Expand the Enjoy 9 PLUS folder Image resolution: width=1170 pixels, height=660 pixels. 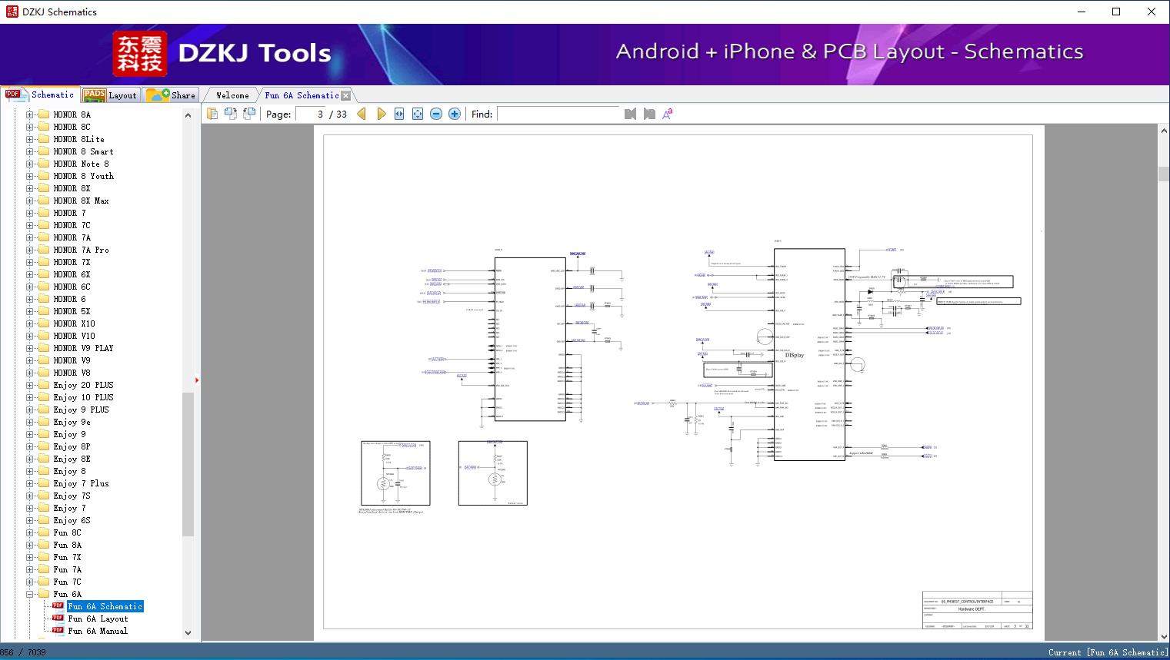click(30, 410)
